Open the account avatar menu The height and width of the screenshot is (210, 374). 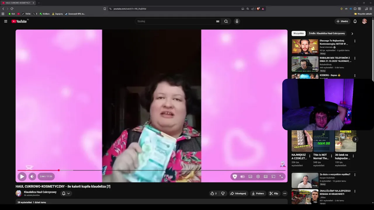tap(364, 21)
